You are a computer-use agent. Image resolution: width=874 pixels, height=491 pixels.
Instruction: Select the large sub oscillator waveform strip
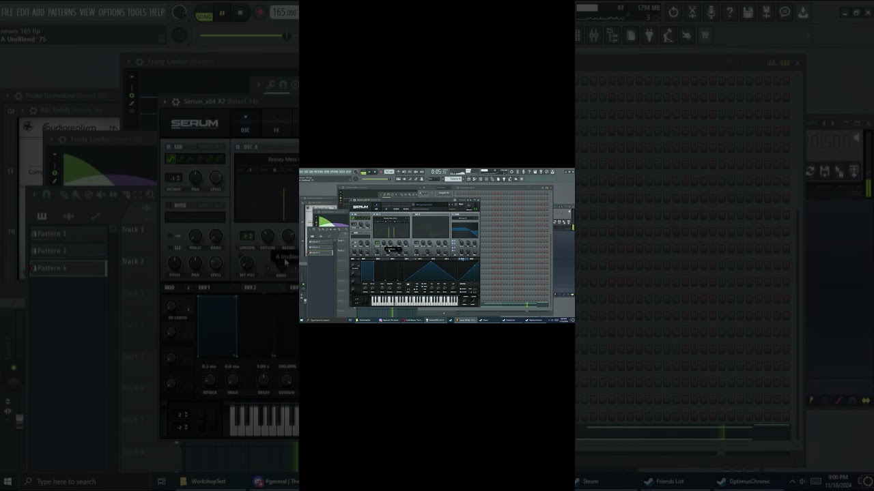click(195, 159)
